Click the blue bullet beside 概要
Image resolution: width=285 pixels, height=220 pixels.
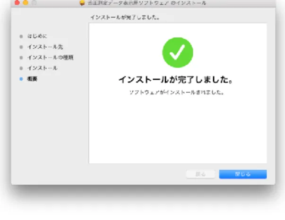click(x=21, y=79)
